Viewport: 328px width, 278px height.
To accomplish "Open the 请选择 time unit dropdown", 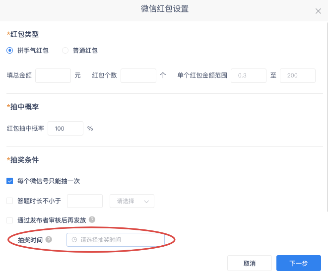I will (x=132, y=201).
